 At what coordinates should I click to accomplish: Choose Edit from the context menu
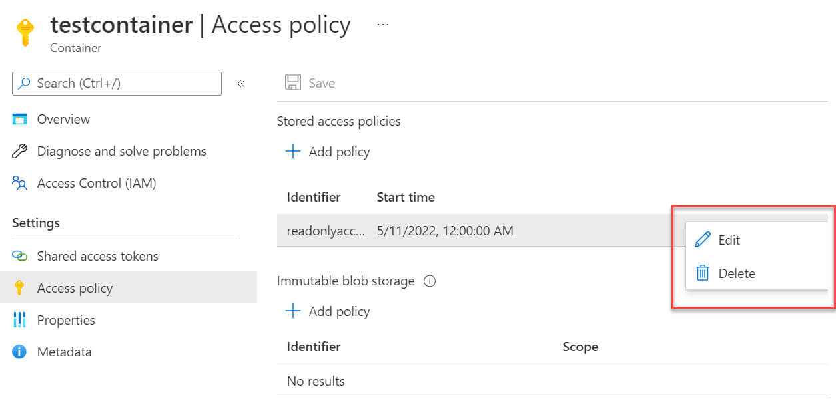[729, 240]
